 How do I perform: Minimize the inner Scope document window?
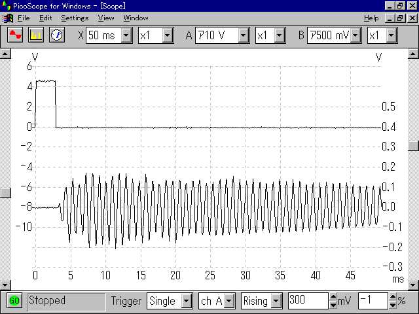390,18
